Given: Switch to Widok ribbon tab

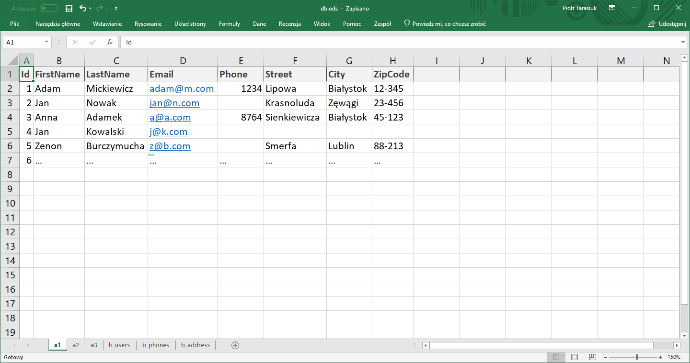Looking at the screenshot, I should 322,24.
